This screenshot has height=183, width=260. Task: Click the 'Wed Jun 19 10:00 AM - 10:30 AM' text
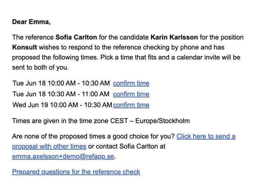click(62, 105)
